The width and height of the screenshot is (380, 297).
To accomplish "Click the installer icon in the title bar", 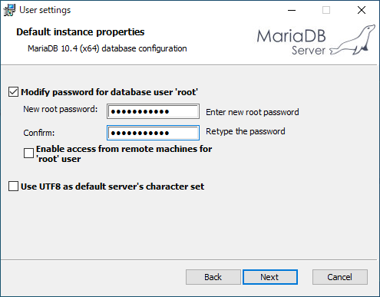I will (9, 10).
